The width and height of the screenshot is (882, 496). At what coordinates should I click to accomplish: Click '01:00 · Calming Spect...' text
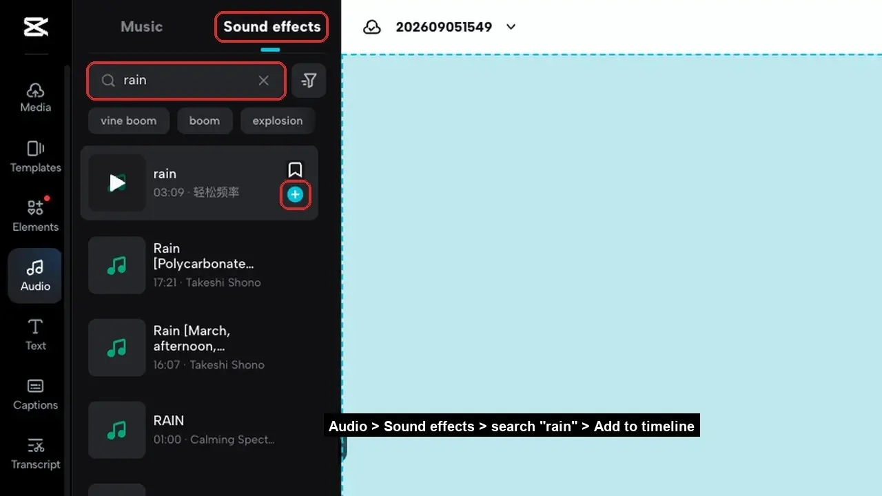click(214, 440)
